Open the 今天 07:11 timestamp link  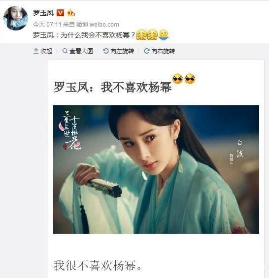coord(47,24)
